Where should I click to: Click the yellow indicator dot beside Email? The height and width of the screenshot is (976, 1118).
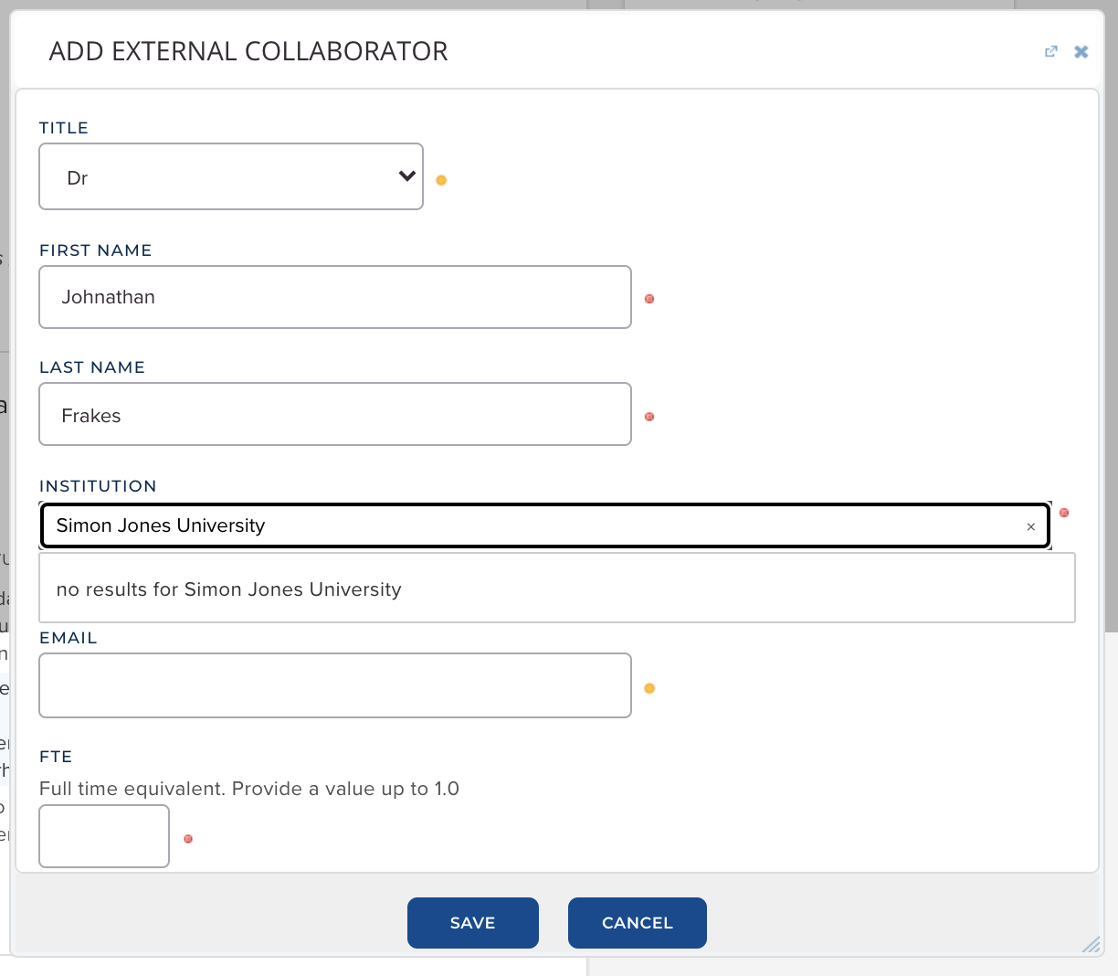[x=649, y=688]
